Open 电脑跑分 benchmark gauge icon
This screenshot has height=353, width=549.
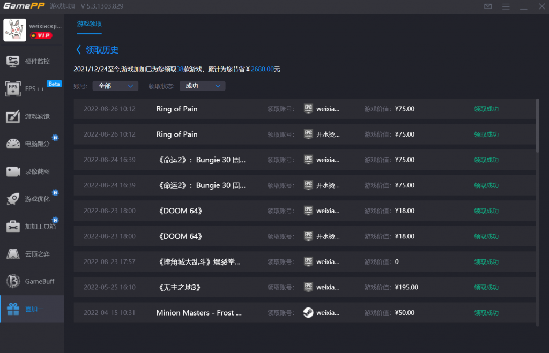point(13,144)
